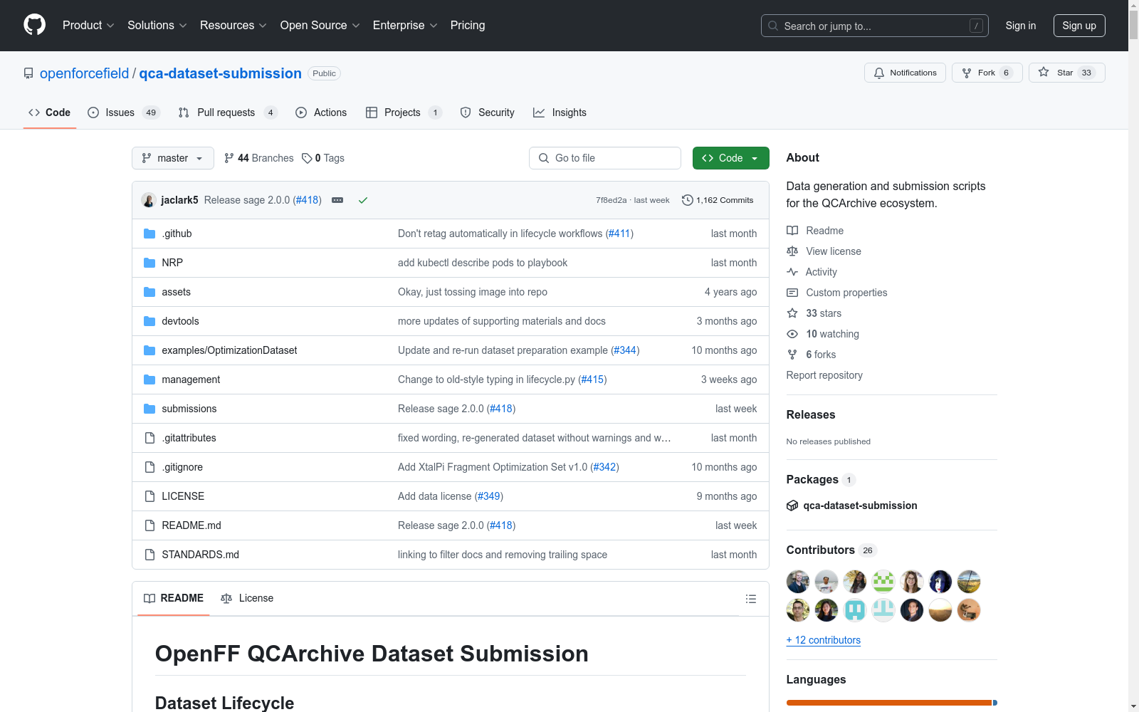The image size is (1139, 712).
Task: Click the Pricing link
Action: 468,26
